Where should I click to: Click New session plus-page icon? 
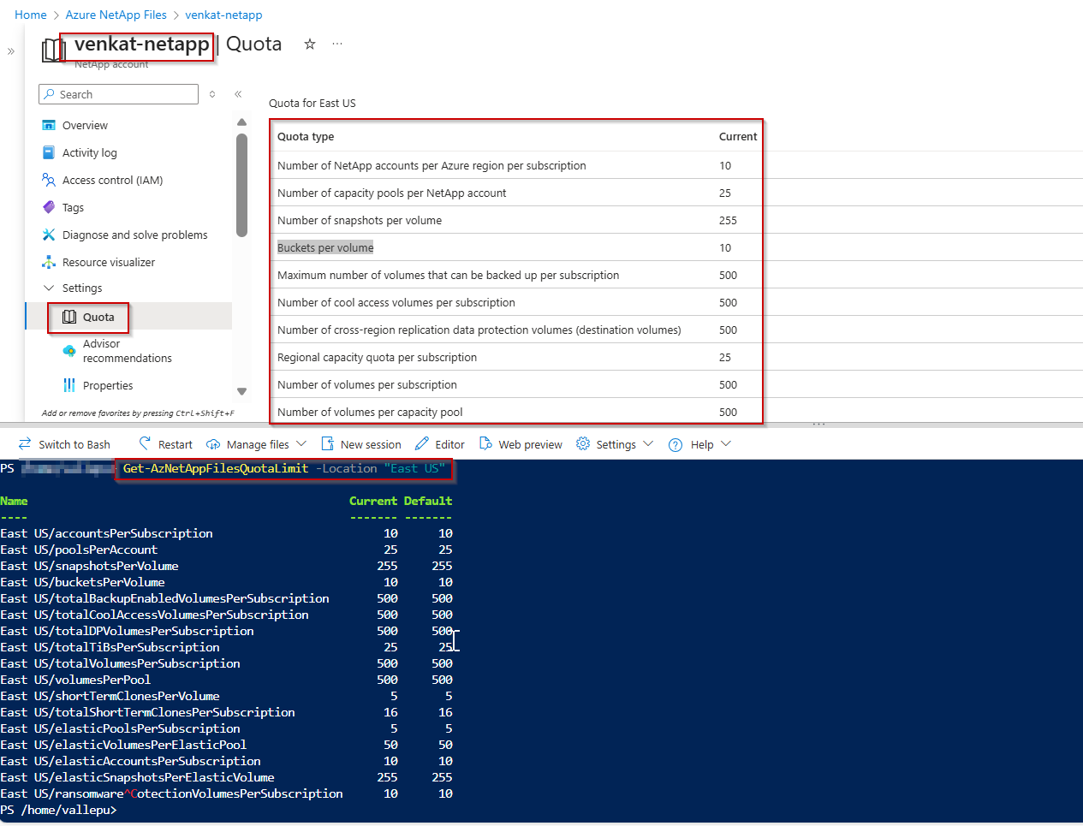pyautogui.click(x=327, y=443)
